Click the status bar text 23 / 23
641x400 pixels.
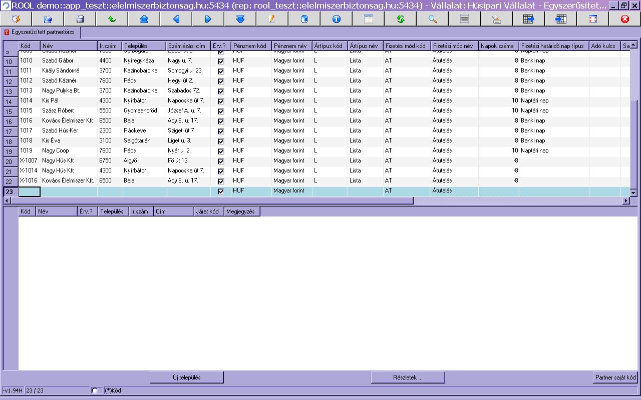(35, 390)
